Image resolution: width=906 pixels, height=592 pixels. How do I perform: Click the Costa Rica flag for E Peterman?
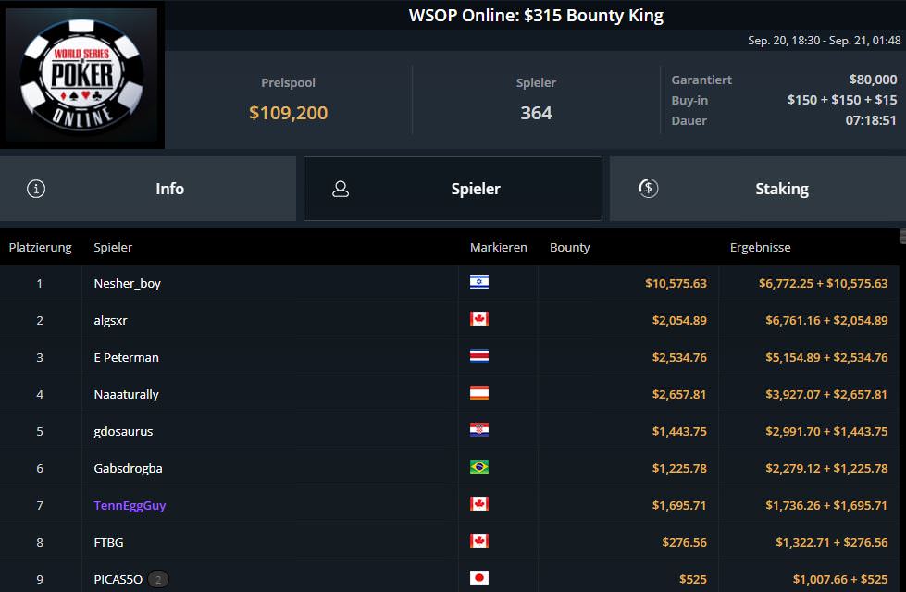(x=479, y=356)
